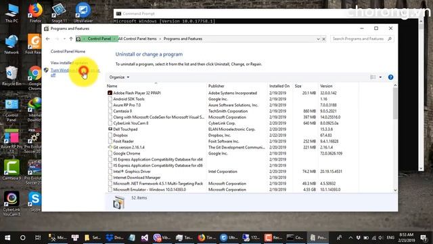Click the Back navigation arrow

[x=48, y=39]
